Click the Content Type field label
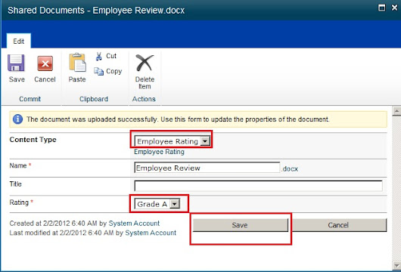This screenshot has width=401, height=272. [x=33, y=140]
